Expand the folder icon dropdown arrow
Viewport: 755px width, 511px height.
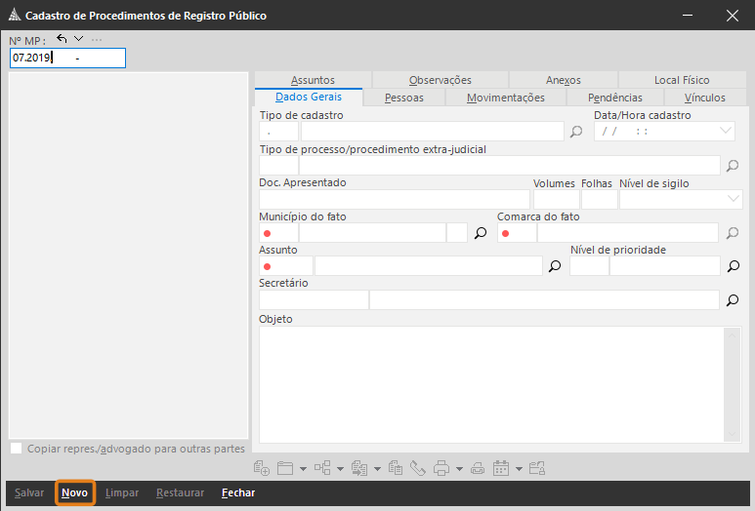coord(303,469)
